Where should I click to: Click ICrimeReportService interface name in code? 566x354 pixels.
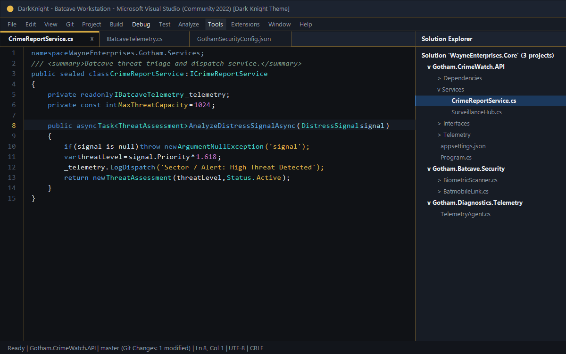[x=229, y=74]
